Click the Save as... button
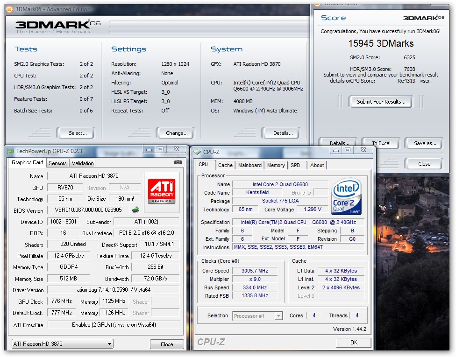Image resolution: width=456 pixels, height=357 pixels. [425, 143]
